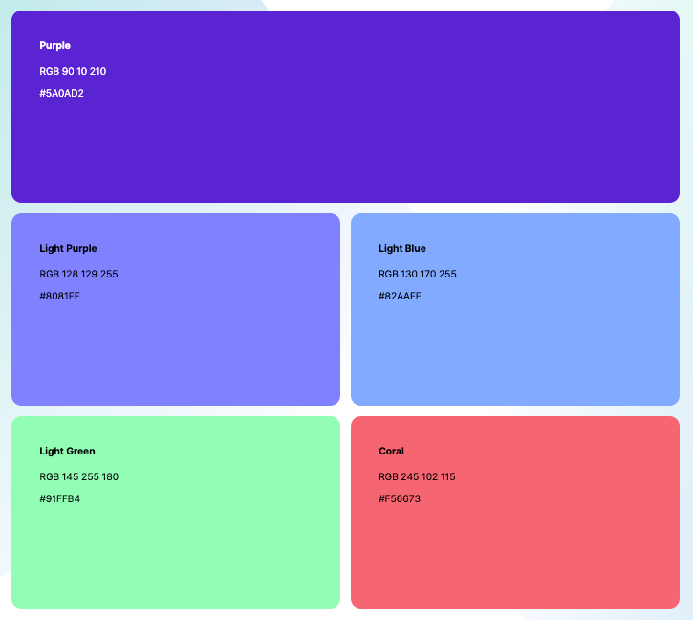Click the "Light Green" heading label

[x=67, y=452]
